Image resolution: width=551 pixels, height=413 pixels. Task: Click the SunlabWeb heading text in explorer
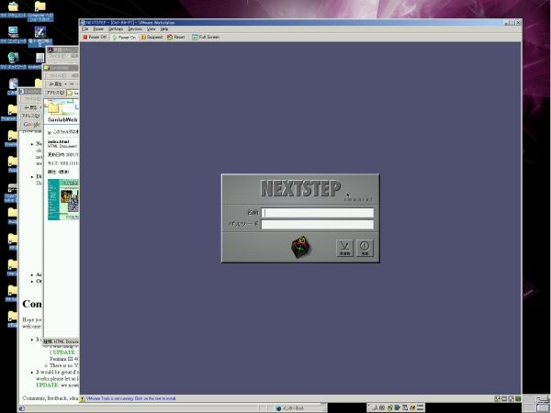[x=62, y=119]
